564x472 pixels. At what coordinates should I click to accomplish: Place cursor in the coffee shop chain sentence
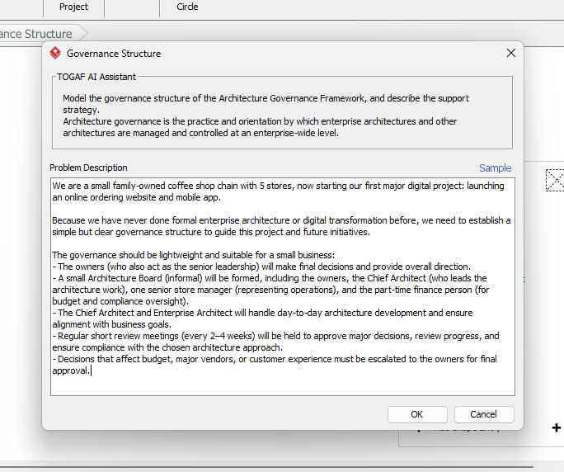247,186
